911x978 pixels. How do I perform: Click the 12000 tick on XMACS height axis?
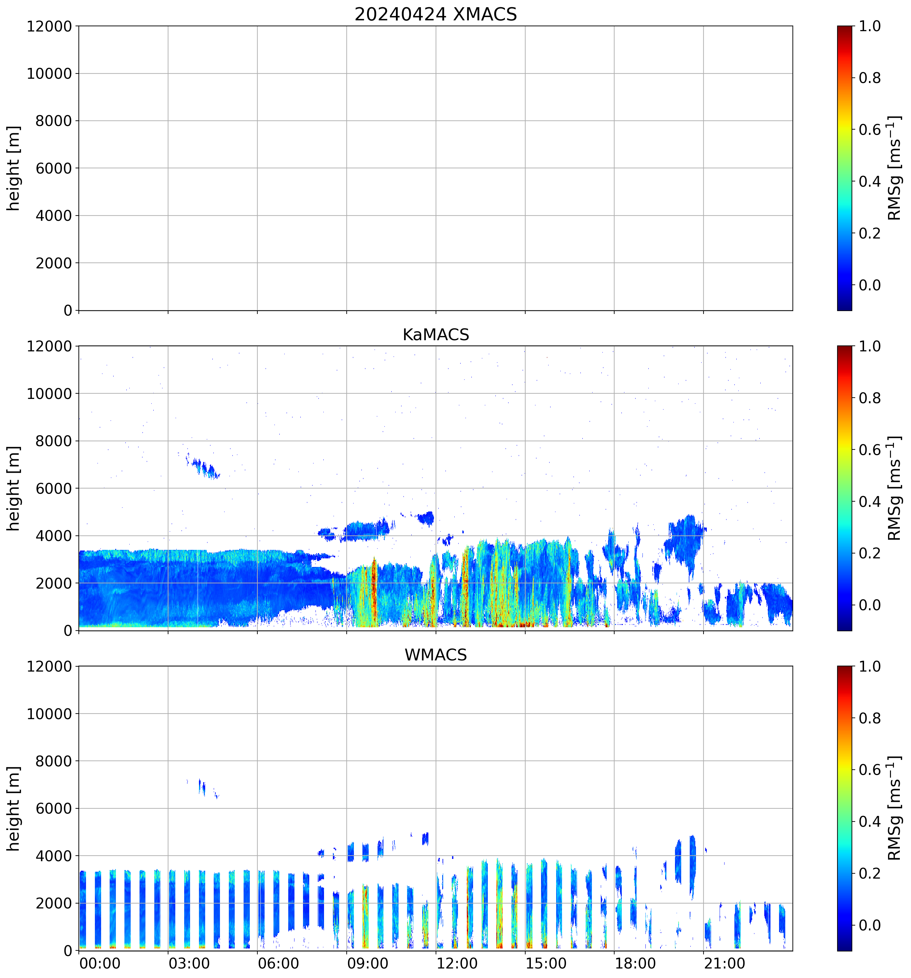tap(49, 26)
